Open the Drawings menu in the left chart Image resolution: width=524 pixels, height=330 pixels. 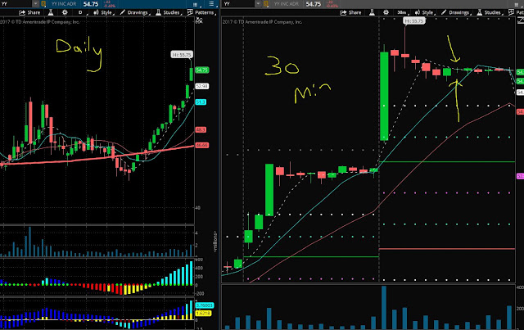[x=135, y=13]
